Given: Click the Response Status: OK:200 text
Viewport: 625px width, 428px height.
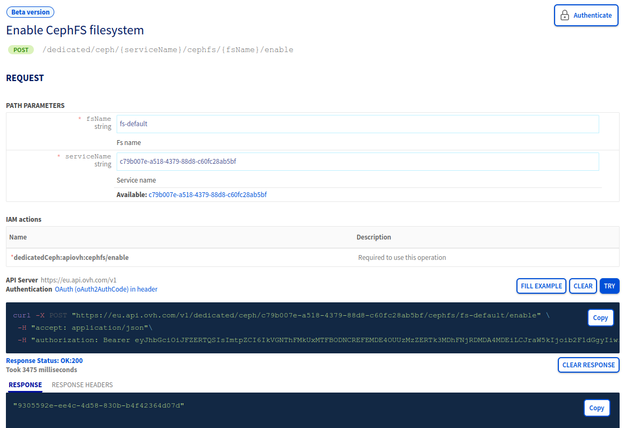Looking at the screenshot, I should click(x=43, y=360).
